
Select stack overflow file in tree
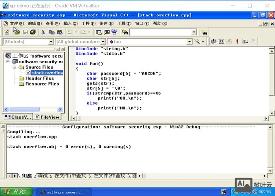pos(47,73)
